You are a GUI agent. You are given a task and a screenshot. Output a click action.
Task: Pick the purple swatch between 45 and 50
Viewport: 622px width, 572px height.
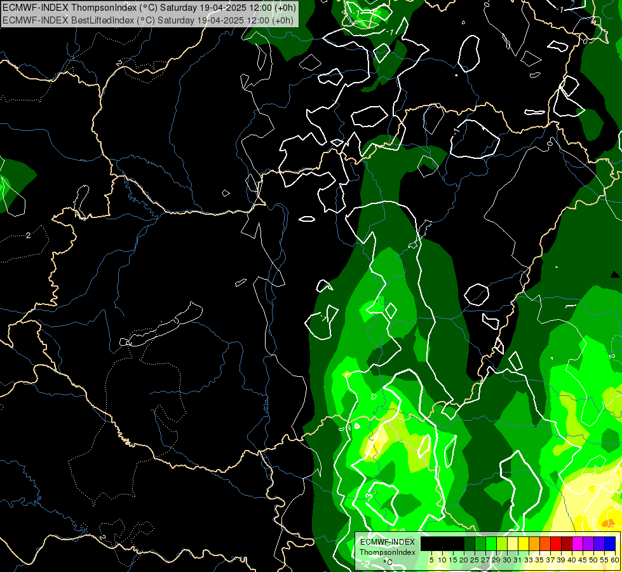(x=588, y=543)
